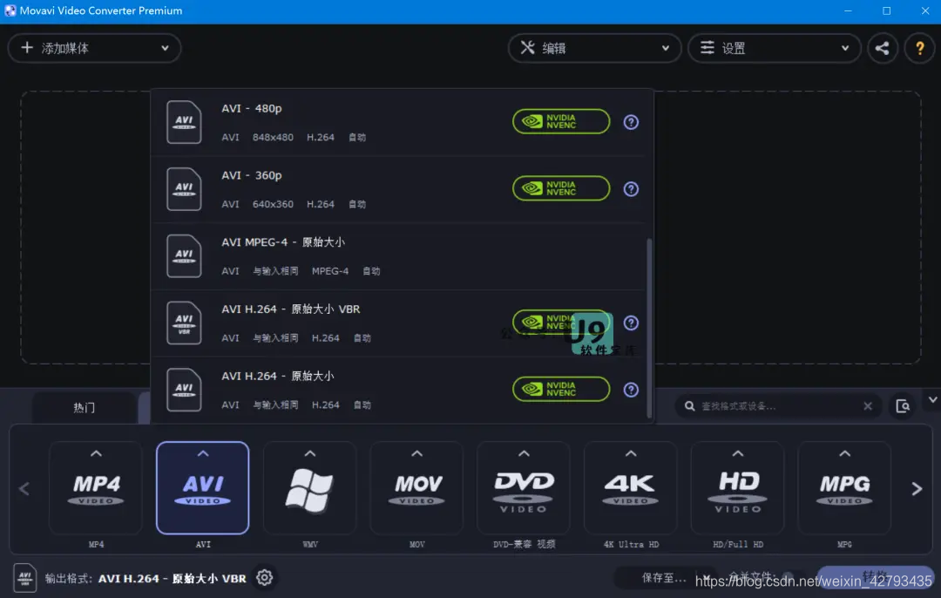Select the MOV video format tile
The width and height of the screenshot is (941, 598).
point(416,487)
